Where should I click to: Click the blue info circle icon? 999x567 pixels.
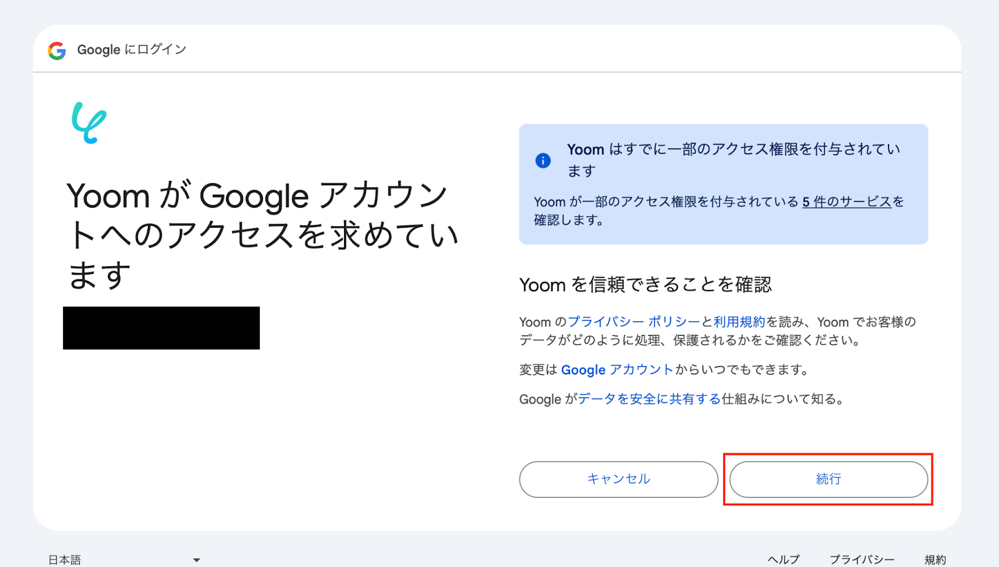543,160
